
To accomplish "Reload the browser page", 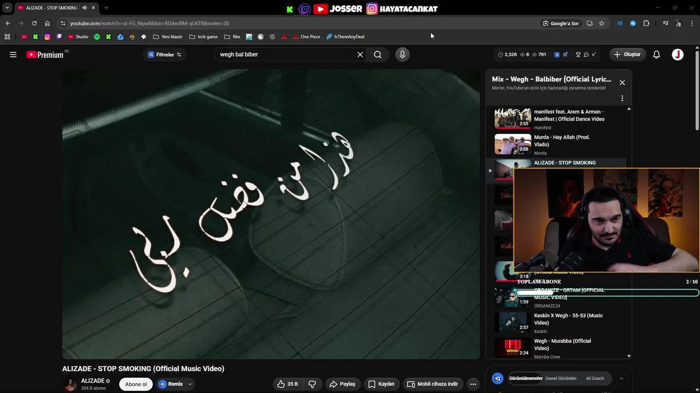I will [34, 23].
